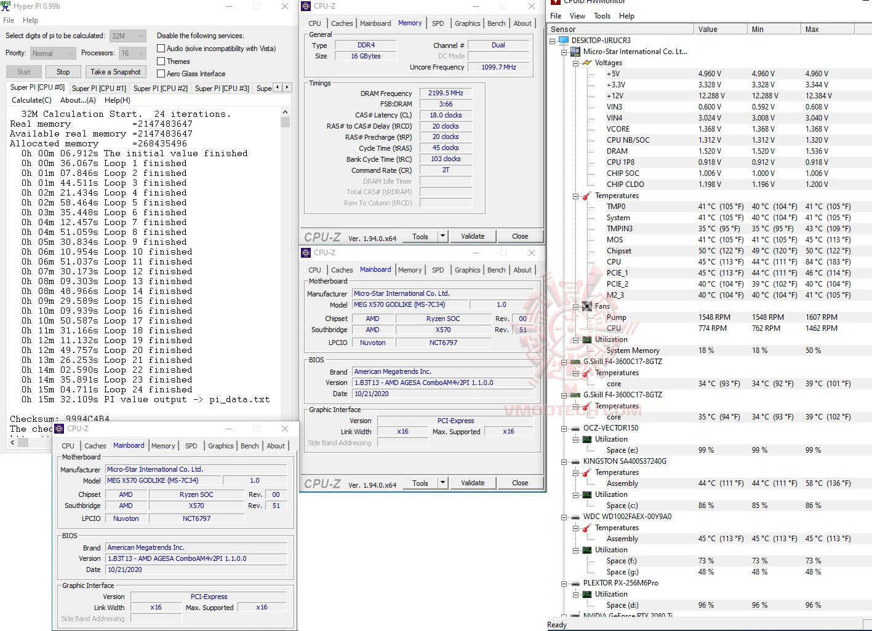This screenshot has height=631, width=872.
Task: Open the HWMonitor Tools menu
Action: pyautogui.click(x=602, y=16)
